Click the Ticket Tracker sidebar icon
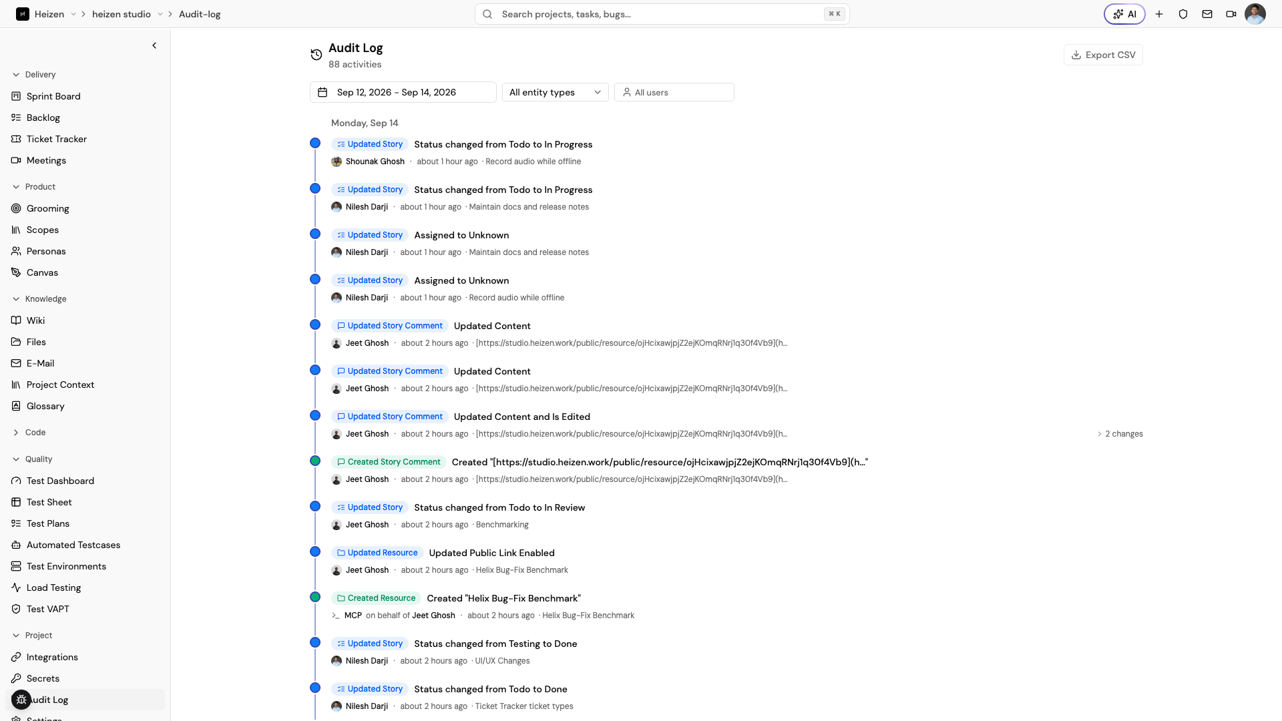Image resolution: width=1282 pixels, height=721 pixels. point(16,139)
